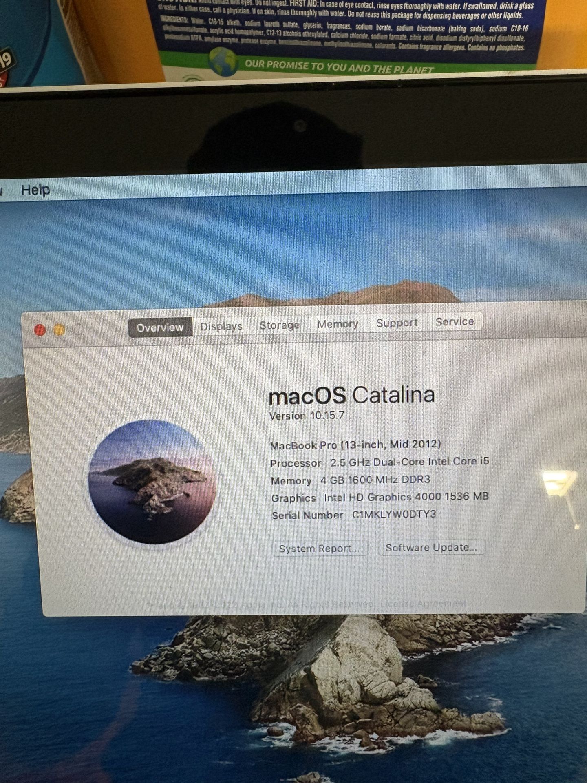Click the 2.5 GHz Dual-Core Intel Core i5 value

pyautogui.click(x=409, y=462)
